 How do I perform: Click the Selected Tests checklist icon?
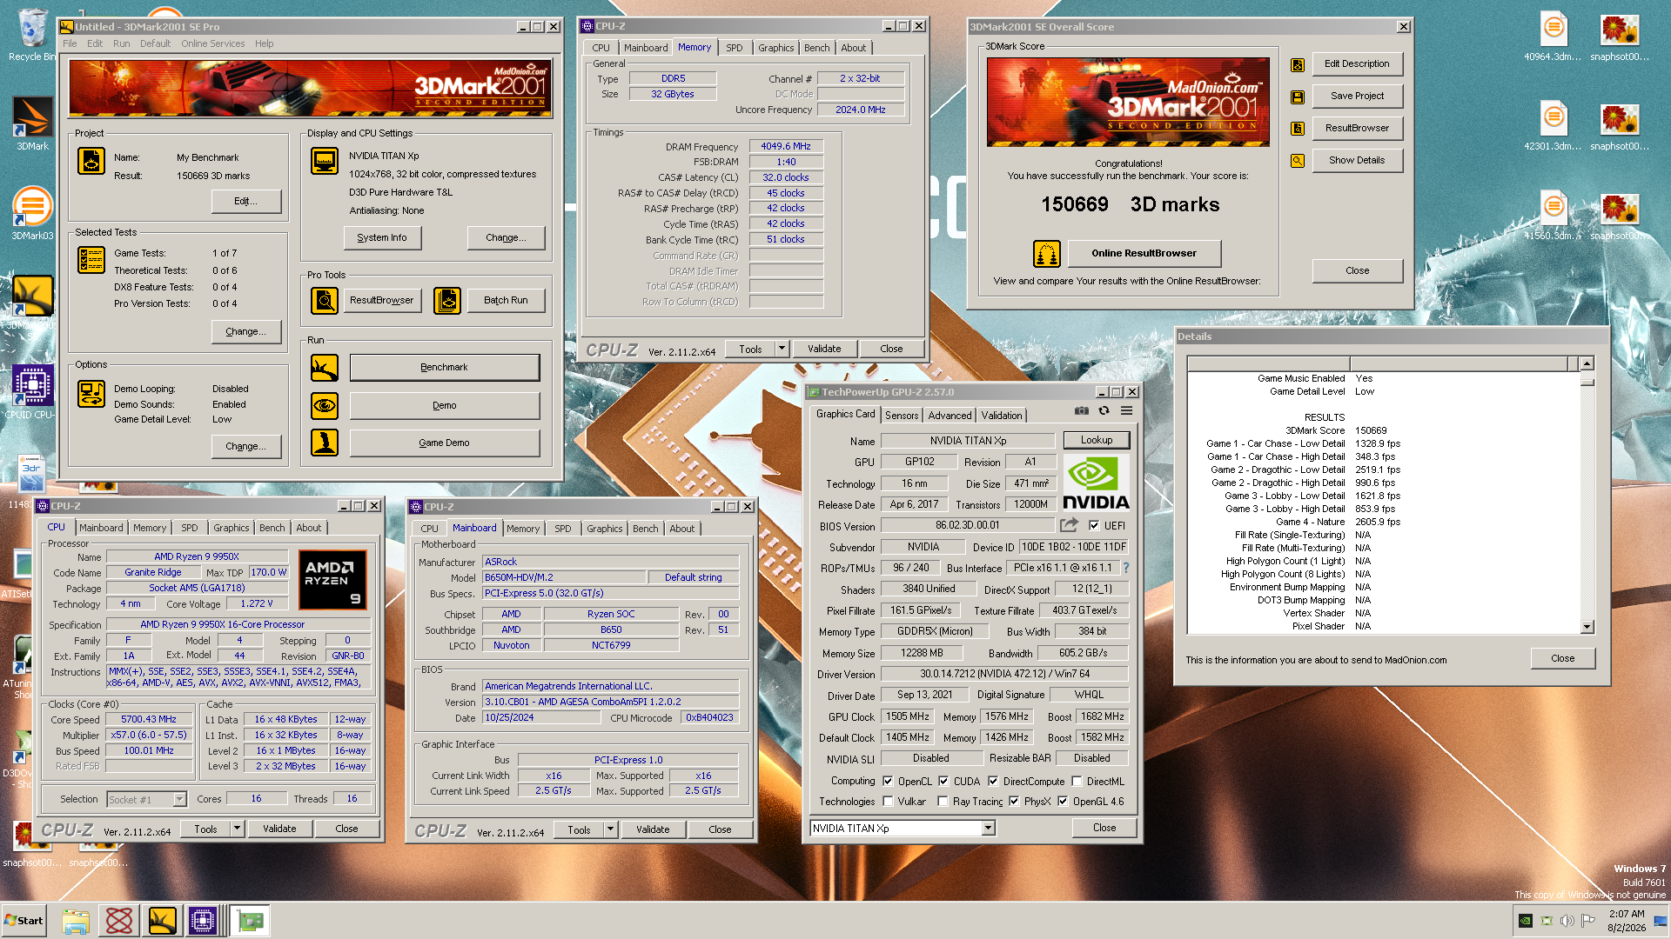[91, 259]
